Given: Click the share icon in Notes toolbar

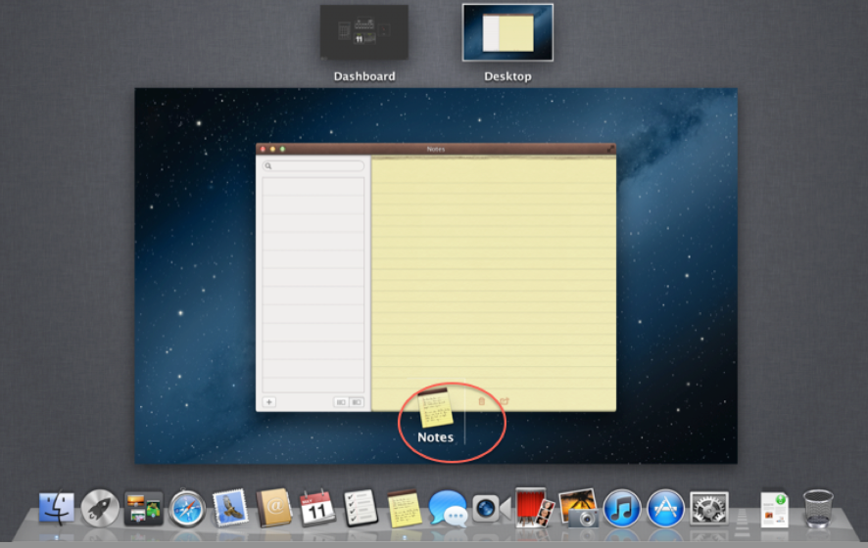Looking at the screenshot, I should click(x=504, y=401).
